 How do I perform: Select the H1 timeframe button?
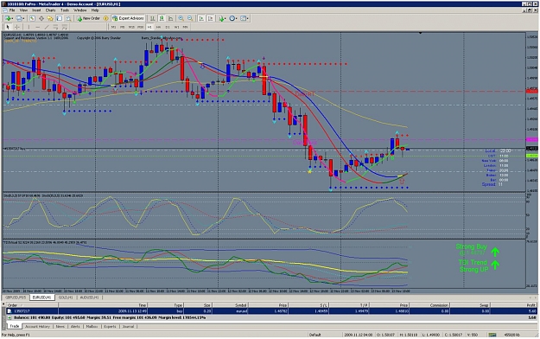149,27
